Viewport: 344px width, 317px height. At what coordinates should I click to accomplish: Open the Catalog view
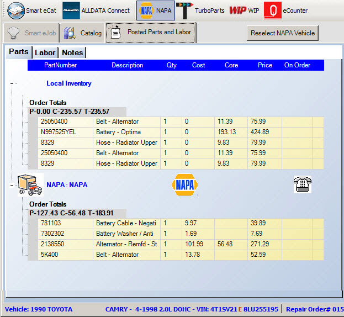click(x=83, y=33)
